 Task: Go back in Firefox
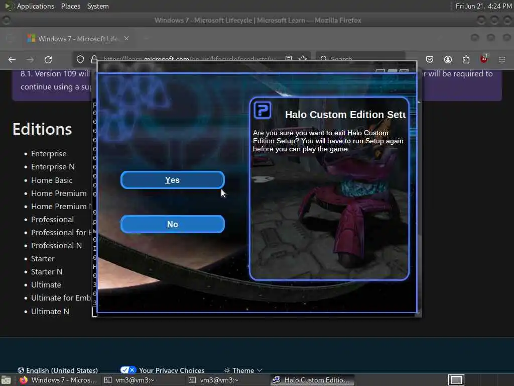coord(12,59)
